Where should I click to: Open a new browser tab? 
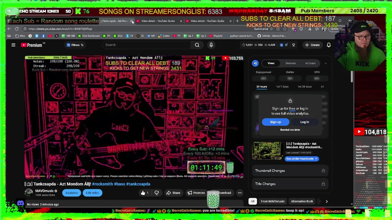(x=237, y=21)
